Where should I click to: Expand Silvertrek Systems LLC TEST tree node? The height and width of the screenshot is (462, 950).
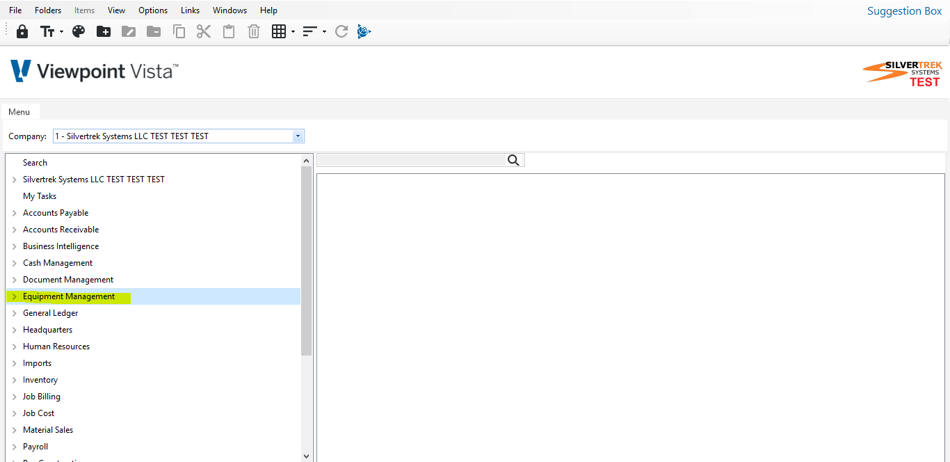point(15,180)
